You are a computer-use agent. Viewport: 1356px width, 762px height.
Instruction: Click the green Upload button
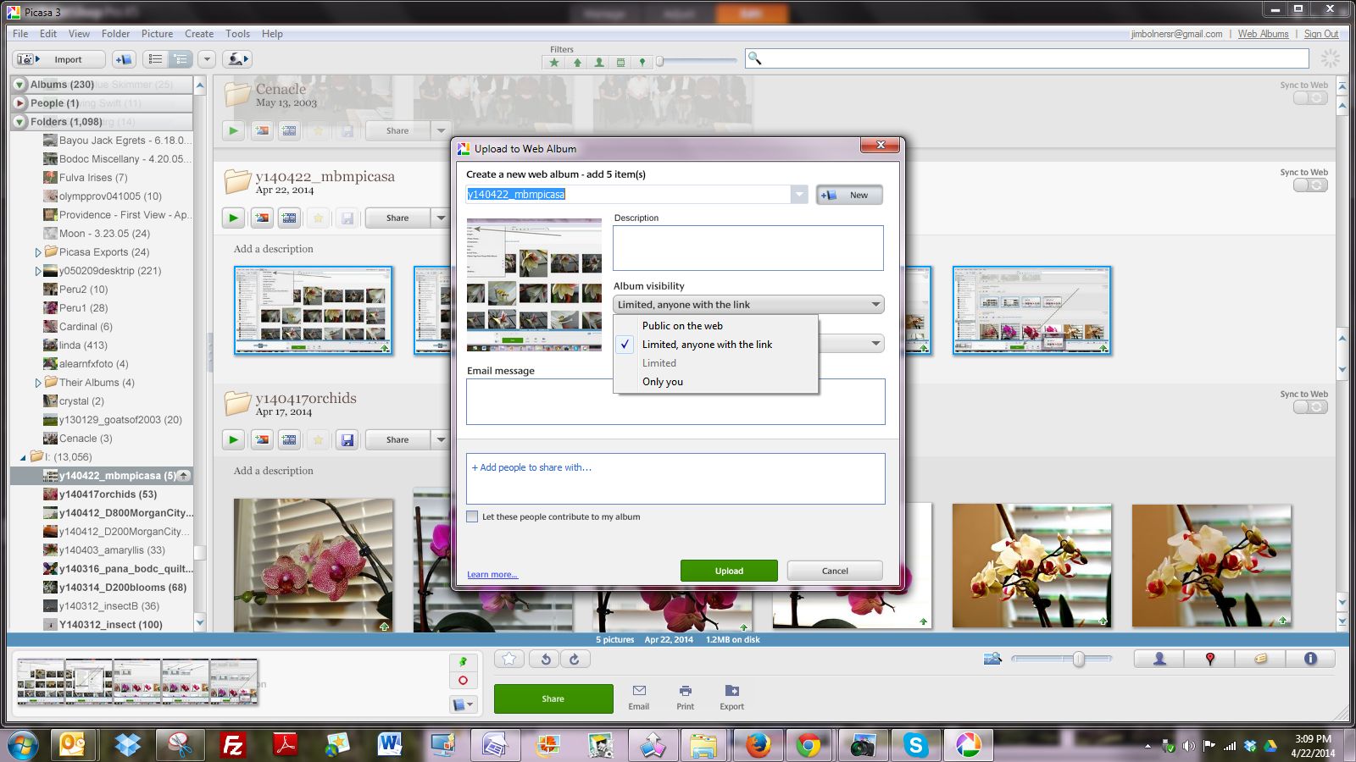pyautogui.click(x=729, y=571)
